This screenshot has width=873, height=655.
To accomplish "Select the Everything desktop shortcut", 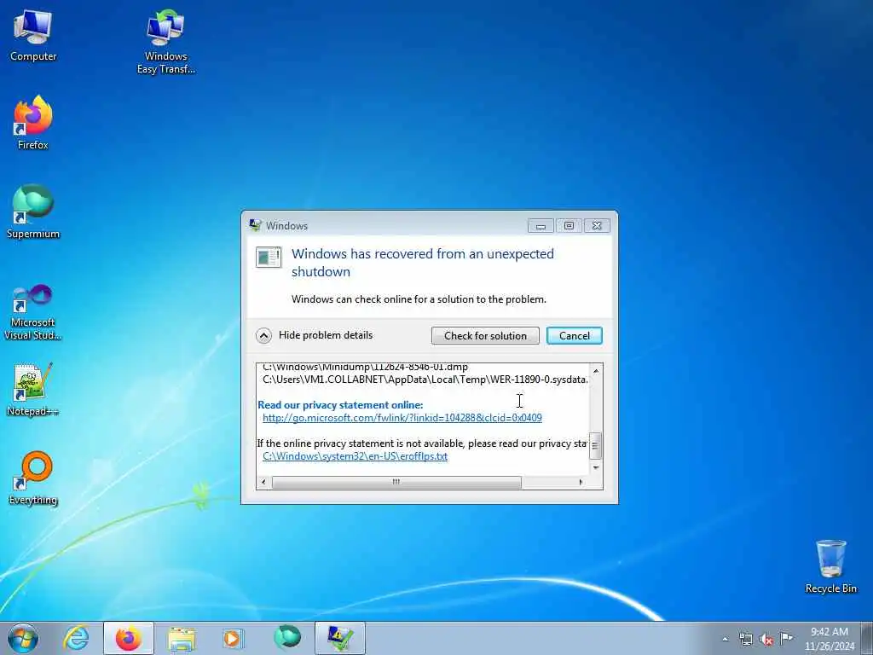I will pyautogui.click(x=33, y=478).
